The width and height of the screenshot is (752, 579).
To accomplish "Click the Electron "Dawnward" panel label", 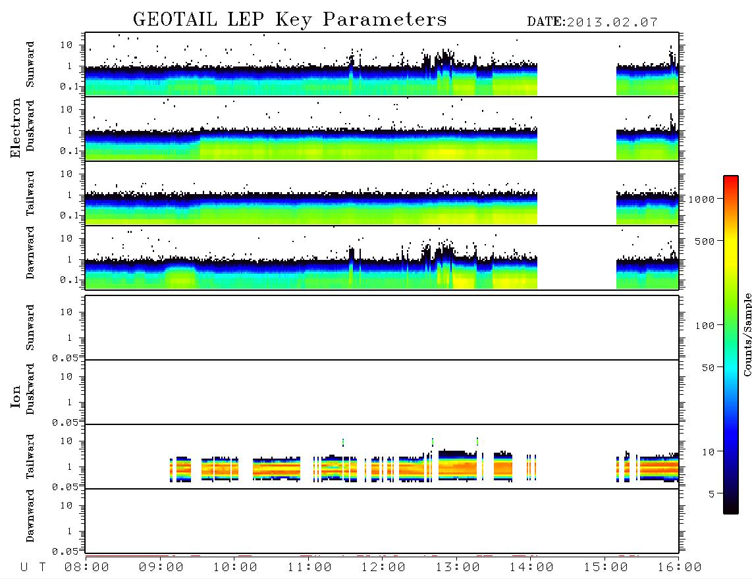I will (x=30, y=253).
